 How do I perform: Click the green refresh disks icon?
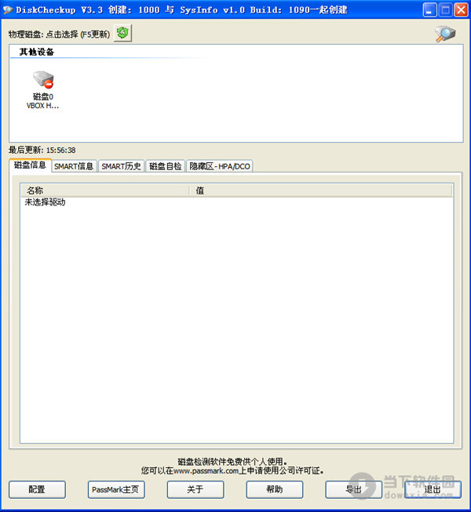click(122, 33)
